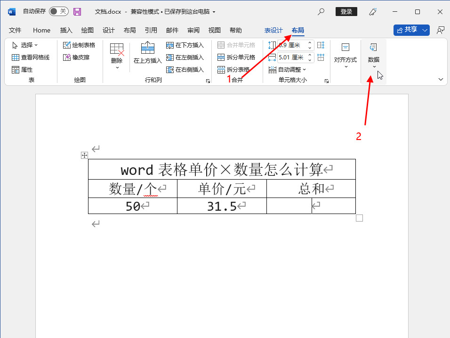Click the '数量/个' header cell
The height and width of the screenshot is (338, 450).
pyautogui.click(x=133, y=189)
